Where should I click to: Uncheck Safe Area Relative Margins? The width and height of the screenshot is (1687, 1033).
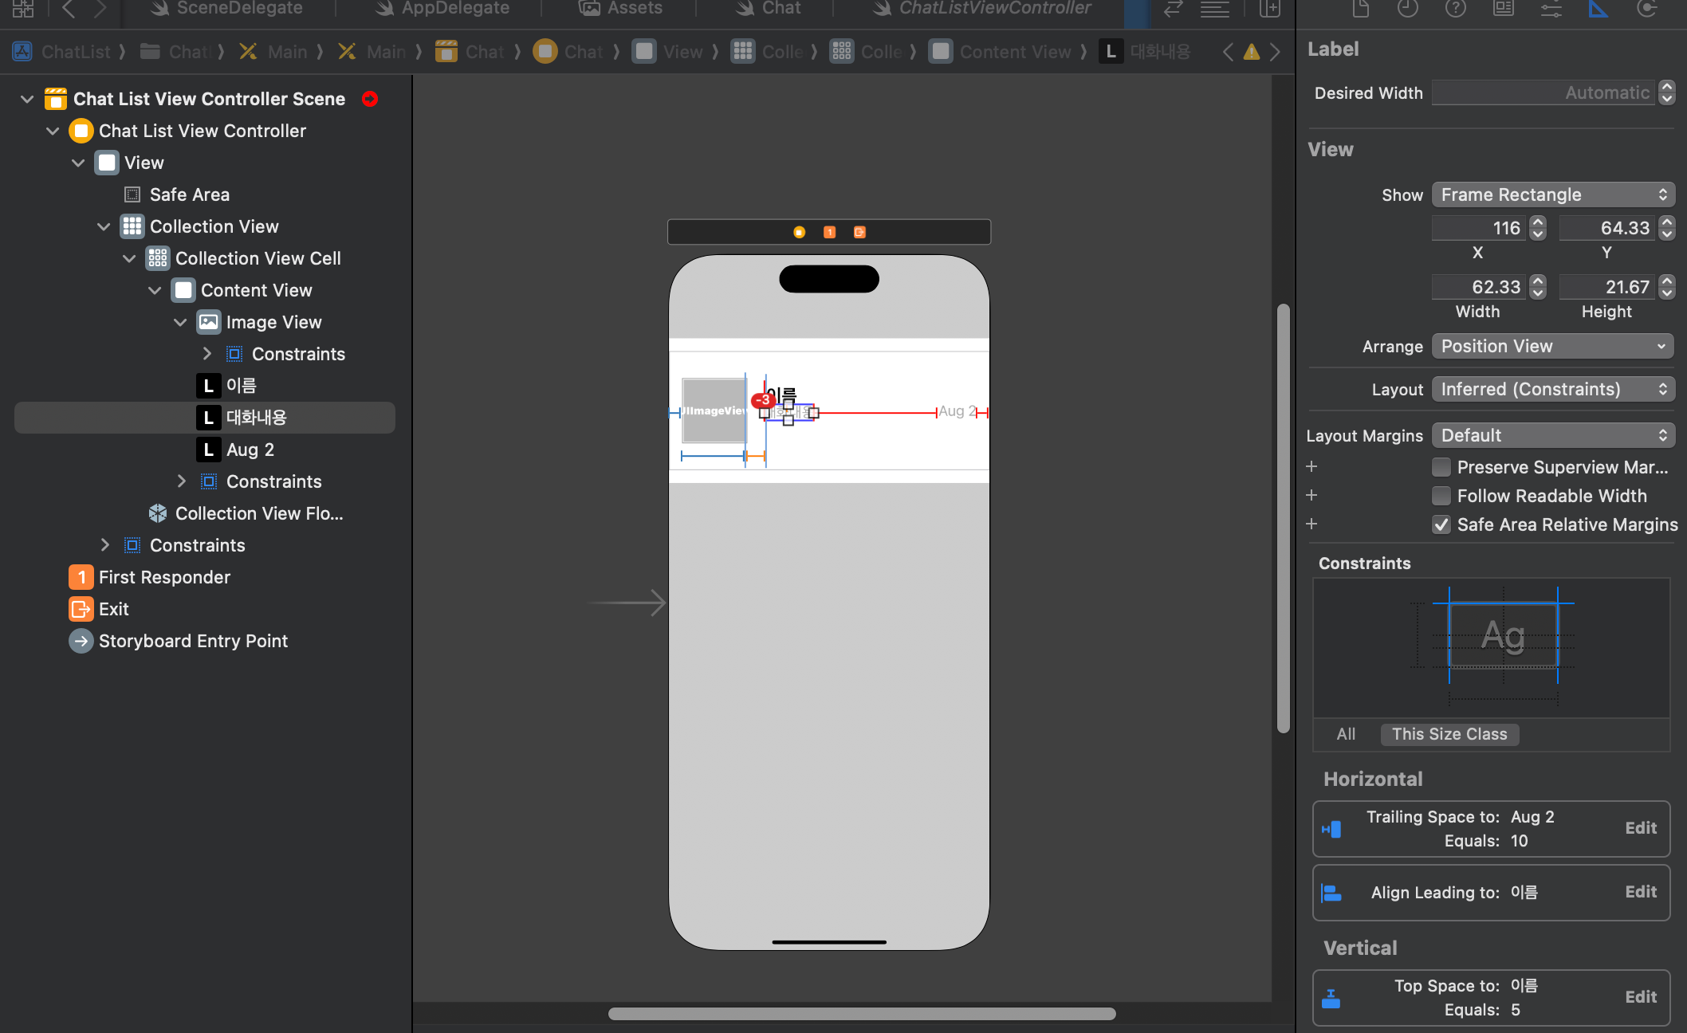click(x=1441, y=524)
